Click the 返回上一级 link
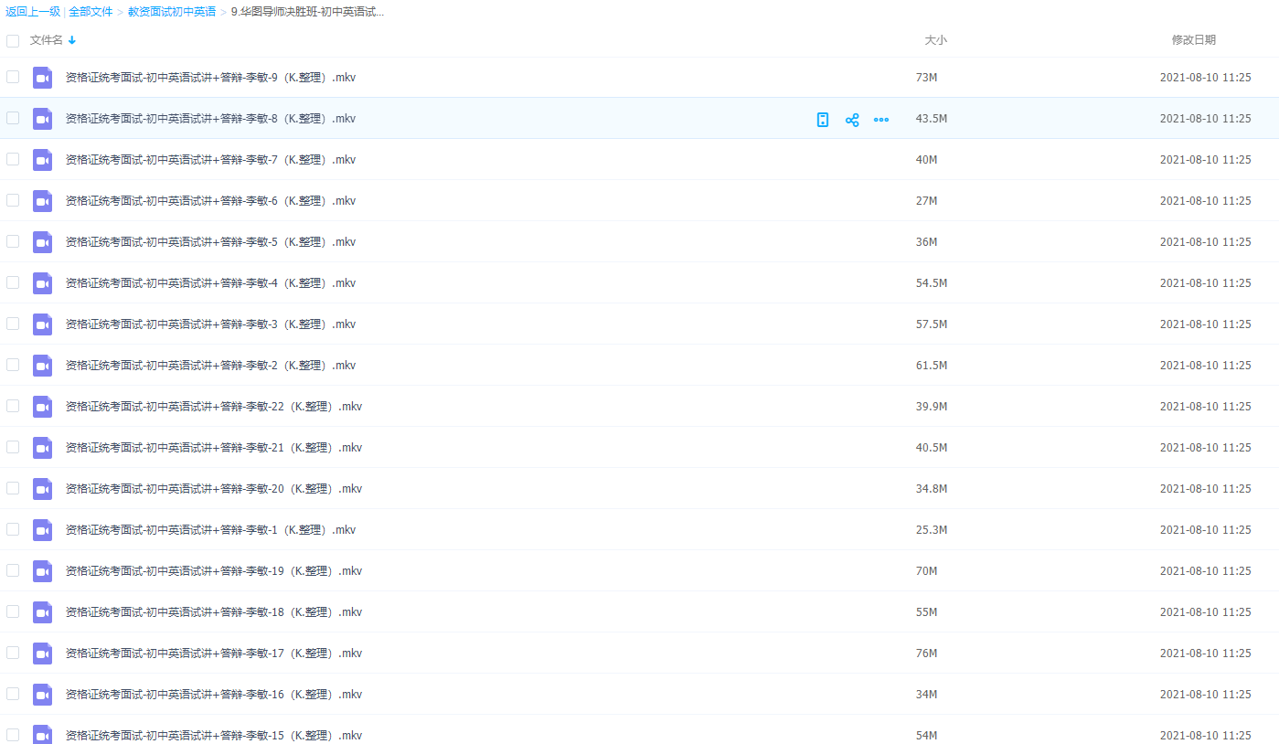Viewport: 1279px width, 744px height. (33, 12)
